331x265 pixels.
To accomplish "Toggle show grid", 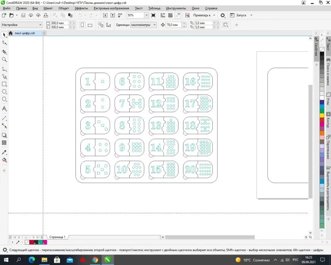I will pos(170,15).
